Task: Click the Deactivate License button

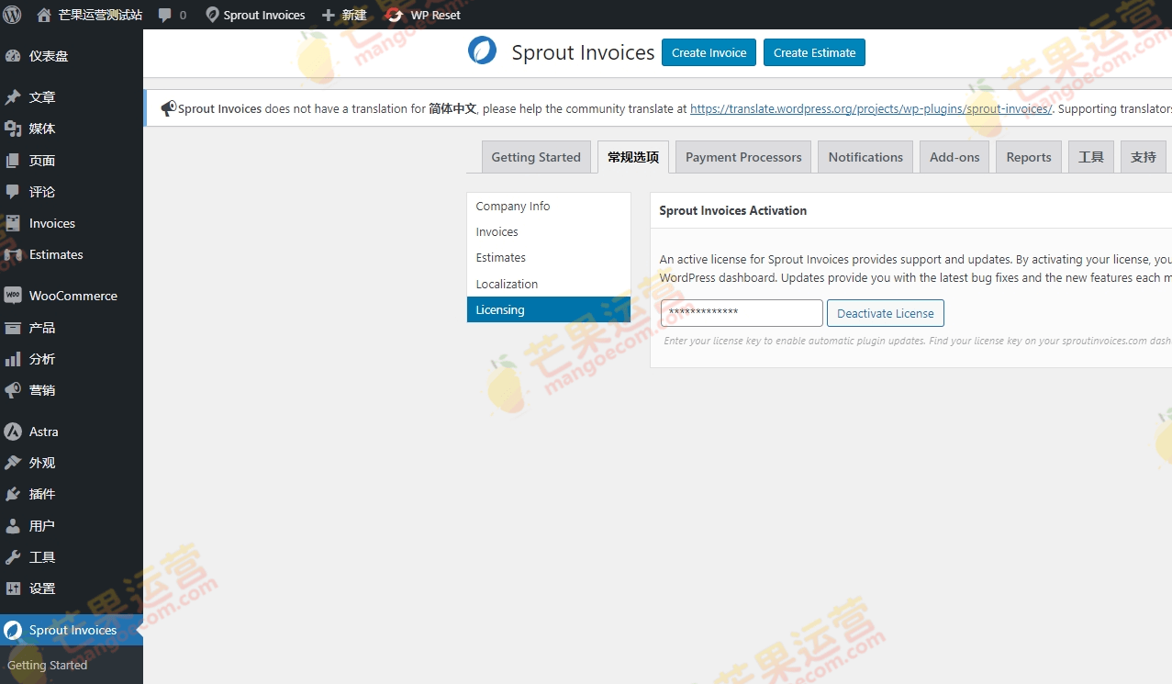Action: [x=885, y=313]
